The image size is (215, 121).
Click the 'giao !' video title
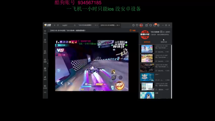point(157,74)
